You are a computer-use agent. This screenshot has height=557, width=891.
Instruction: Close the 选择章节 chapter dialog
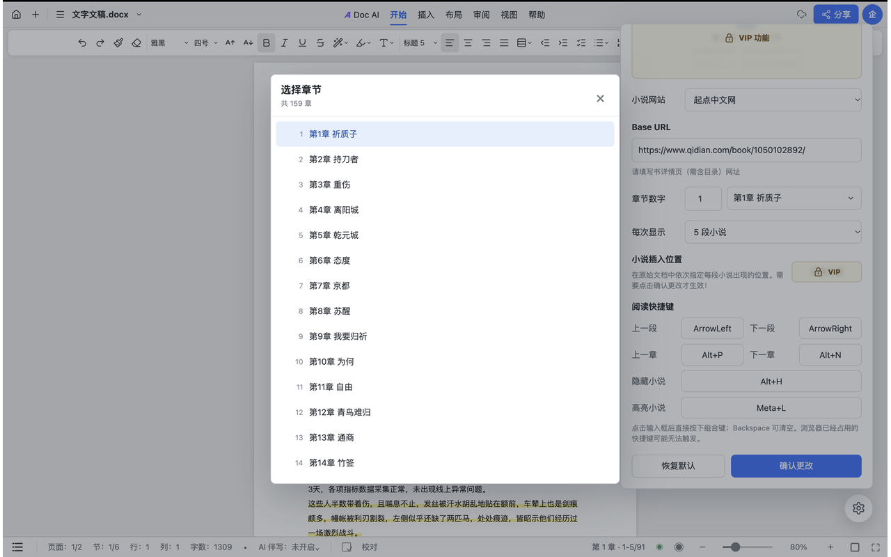pos(600,99)
